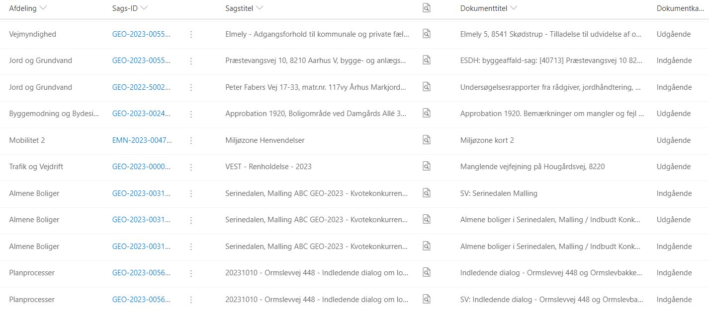Open document preview icon for Vejmyndighed row

[426, 34]
